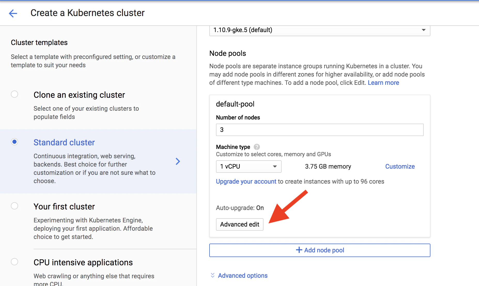Screen dimensions: 479x286
Task: Pick the CPU intensive applications radio
Action: point(14,262)
